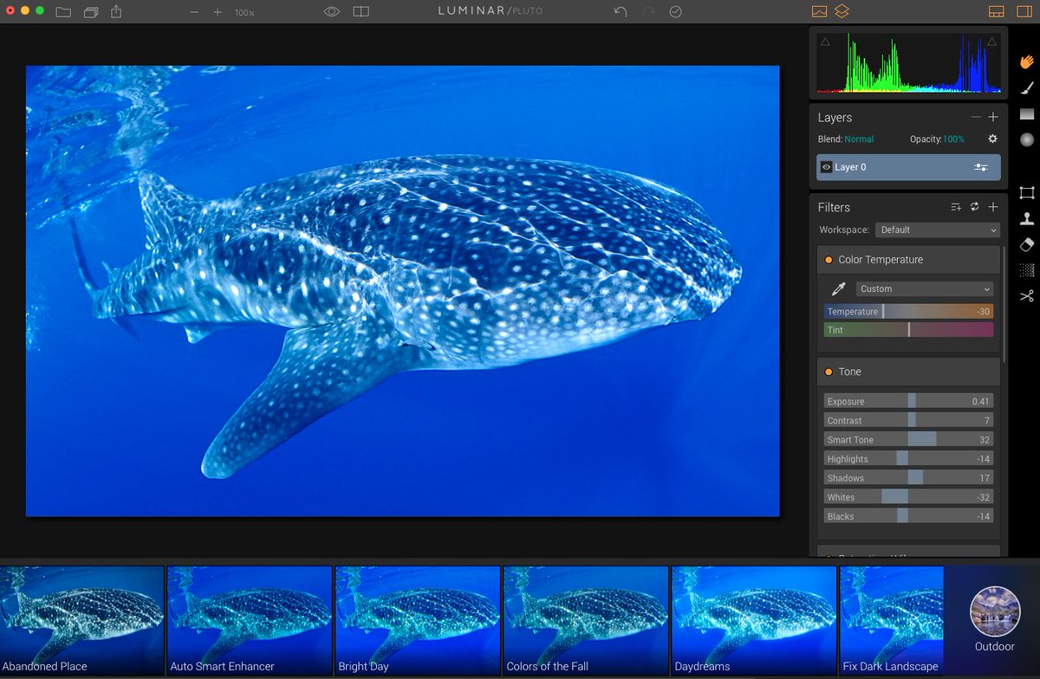The height and width of the screenshot is (679, 1040).
Task: Select the Transform tool
Action: (x=1027, y=192)
